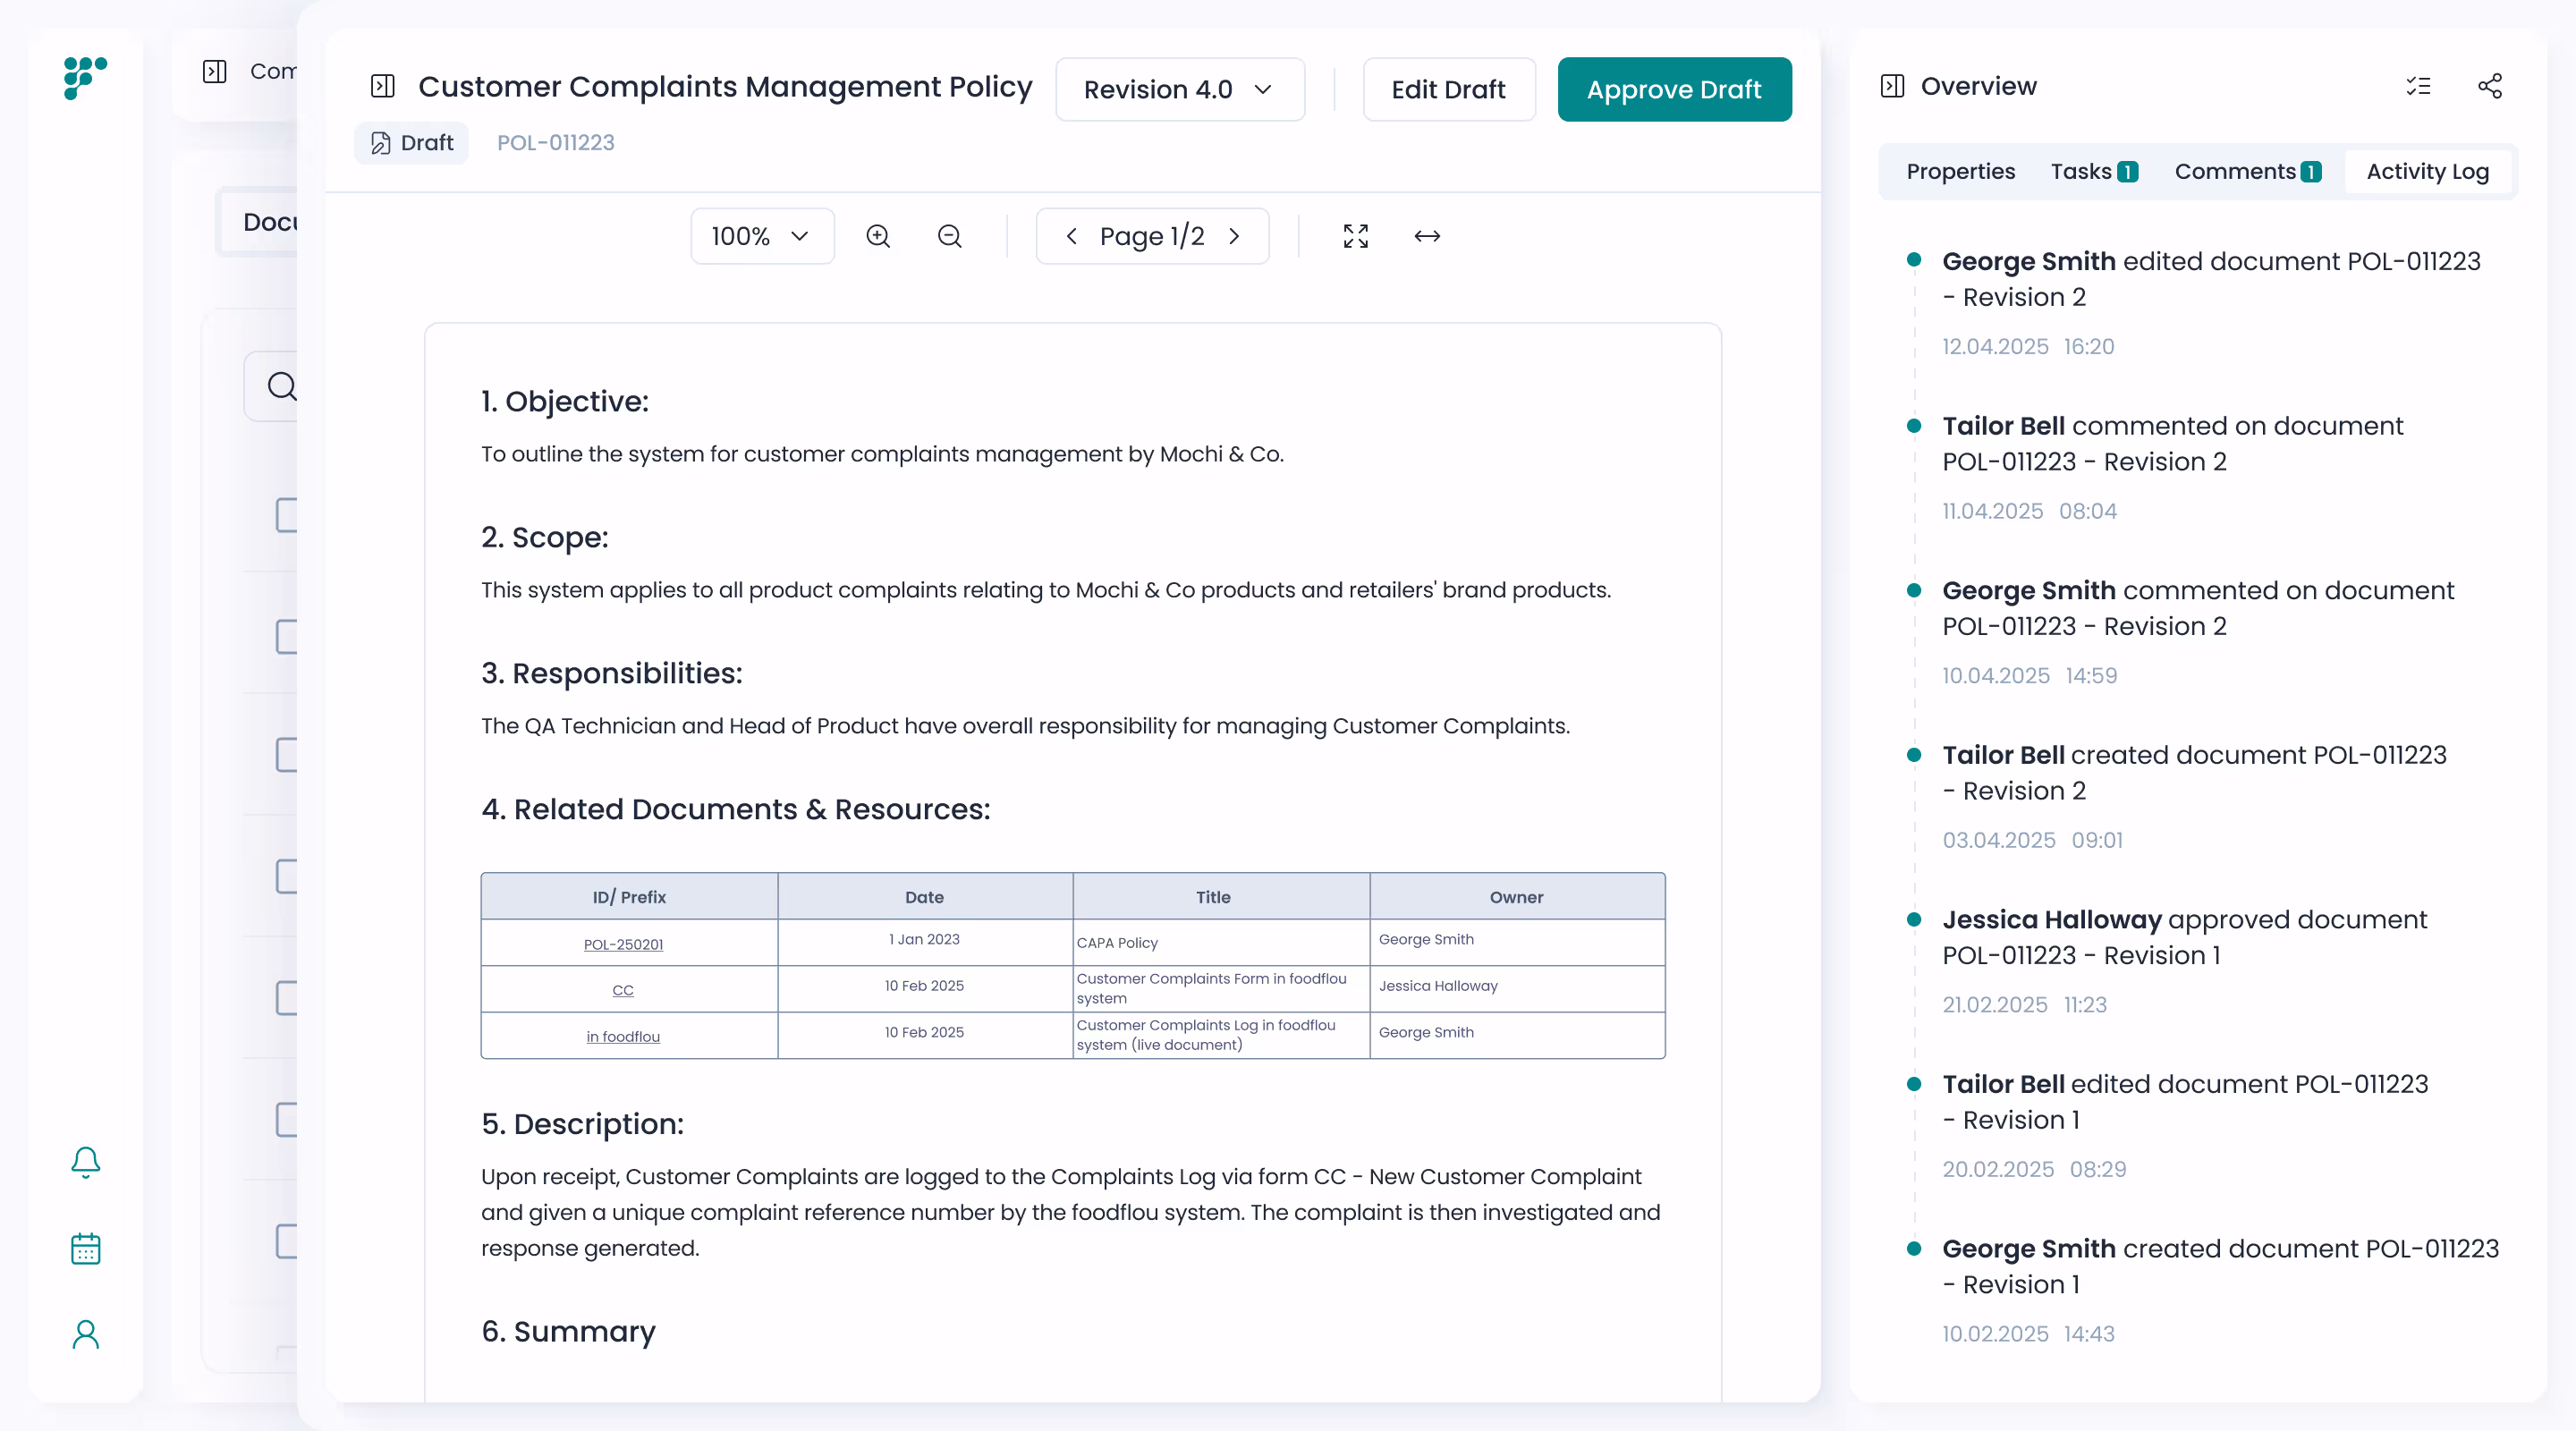This screenshot has height=1431, width=2576.
Task: Open the 100% zoom level dropdown
Action: coord(762,236)
